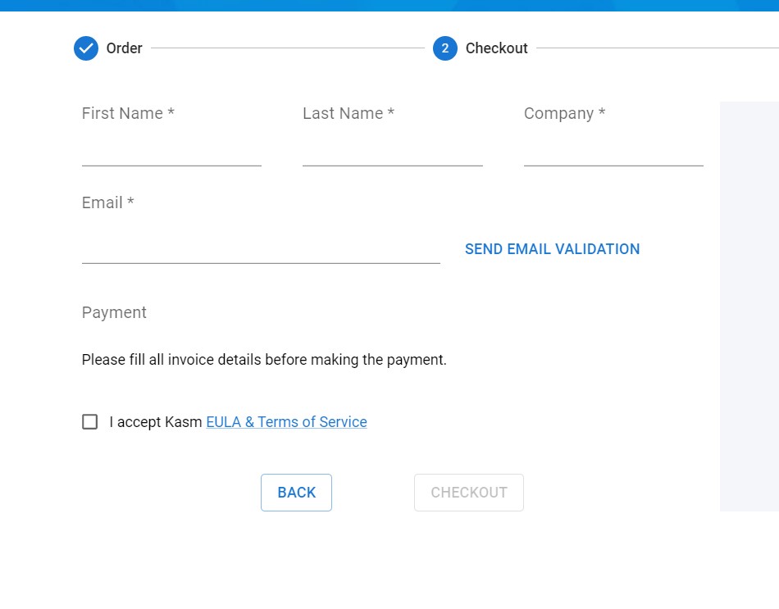Open the EULA & Terms of Service link
The image size is (779, 609).
tap(286, 422)
